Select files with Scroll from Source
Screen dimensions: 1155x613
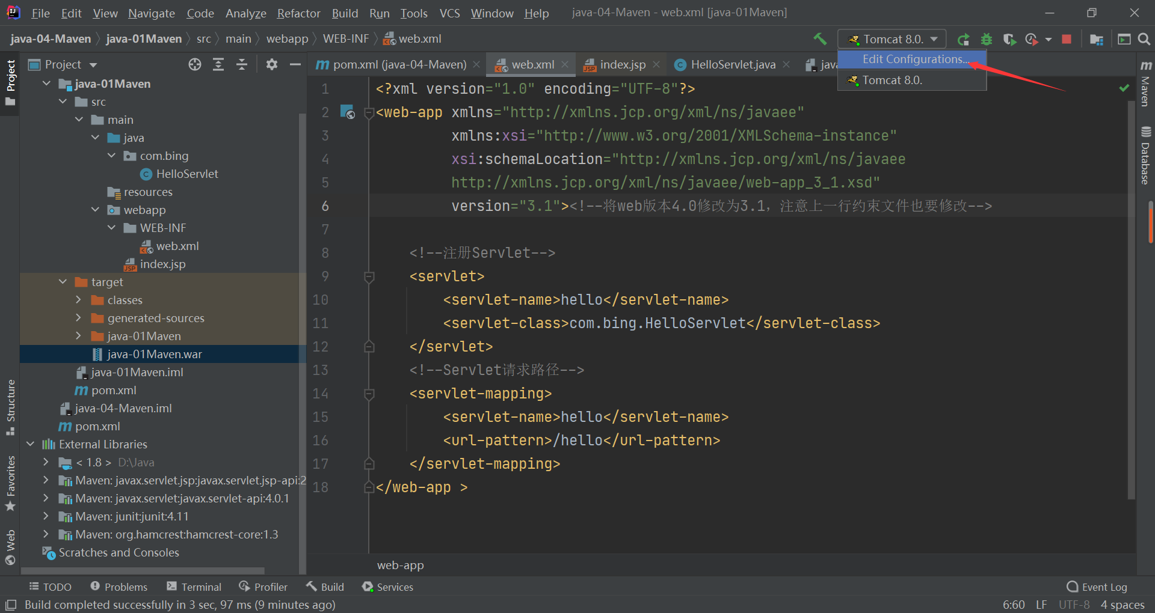tap(194, 64)
